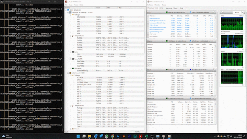The image size is (247, 139).
Task: Switch to the CPU tab in Resource Monitor
Action: [161, 8]
